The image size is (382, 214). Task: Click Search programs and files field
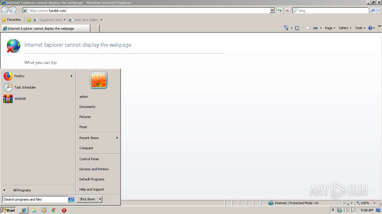click(x=35, y=199)
